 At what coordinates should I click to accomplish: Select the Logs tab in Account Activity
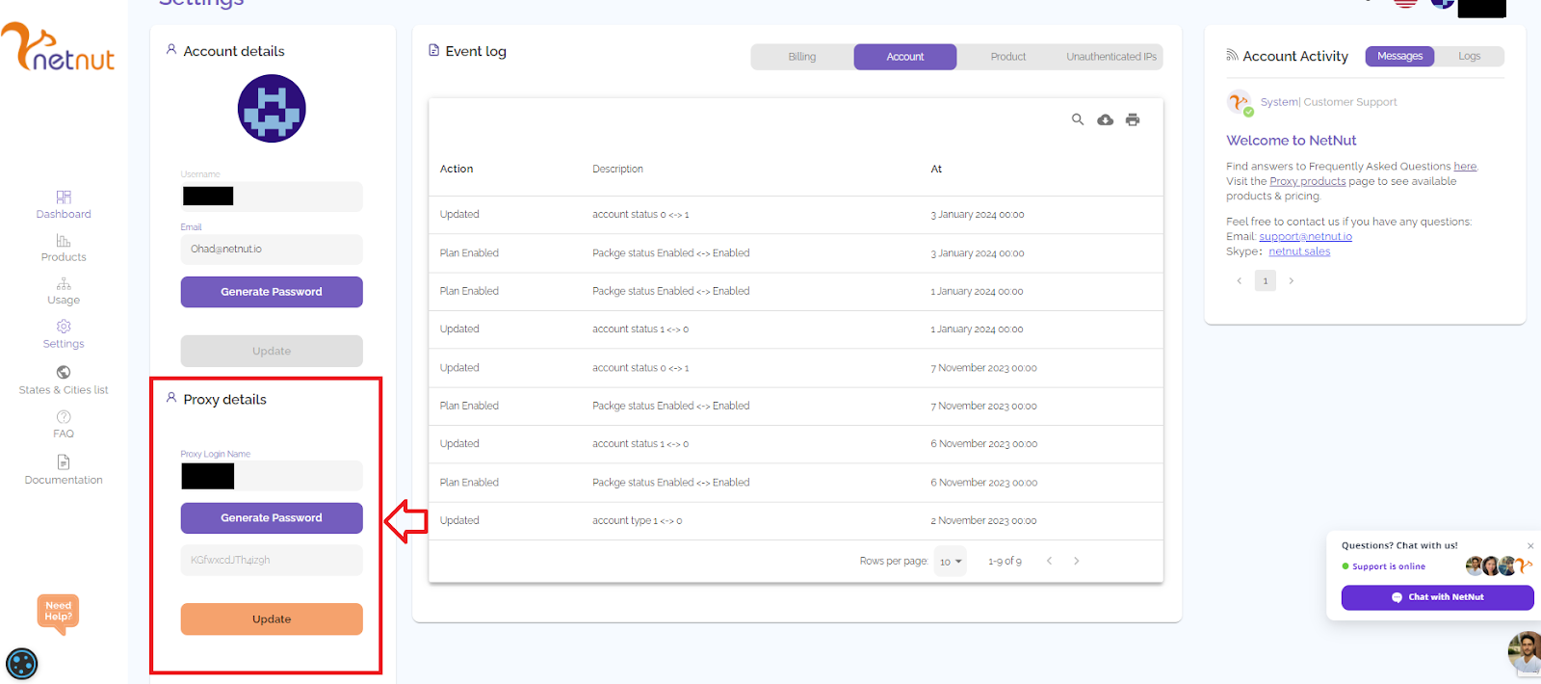(1470, 56)
